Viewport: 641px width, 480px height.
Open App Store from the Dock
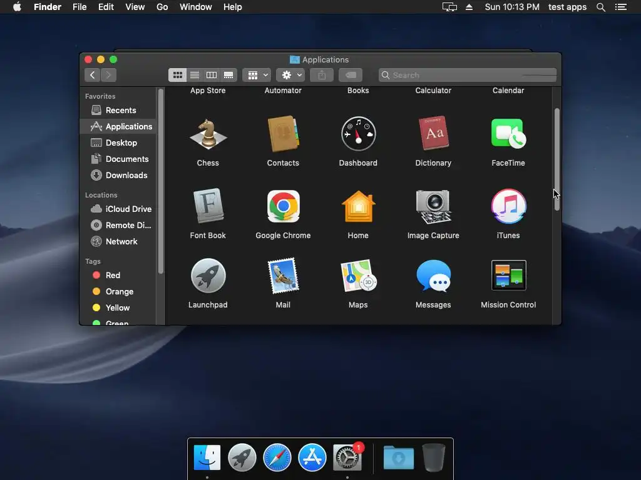click(312, 457)
